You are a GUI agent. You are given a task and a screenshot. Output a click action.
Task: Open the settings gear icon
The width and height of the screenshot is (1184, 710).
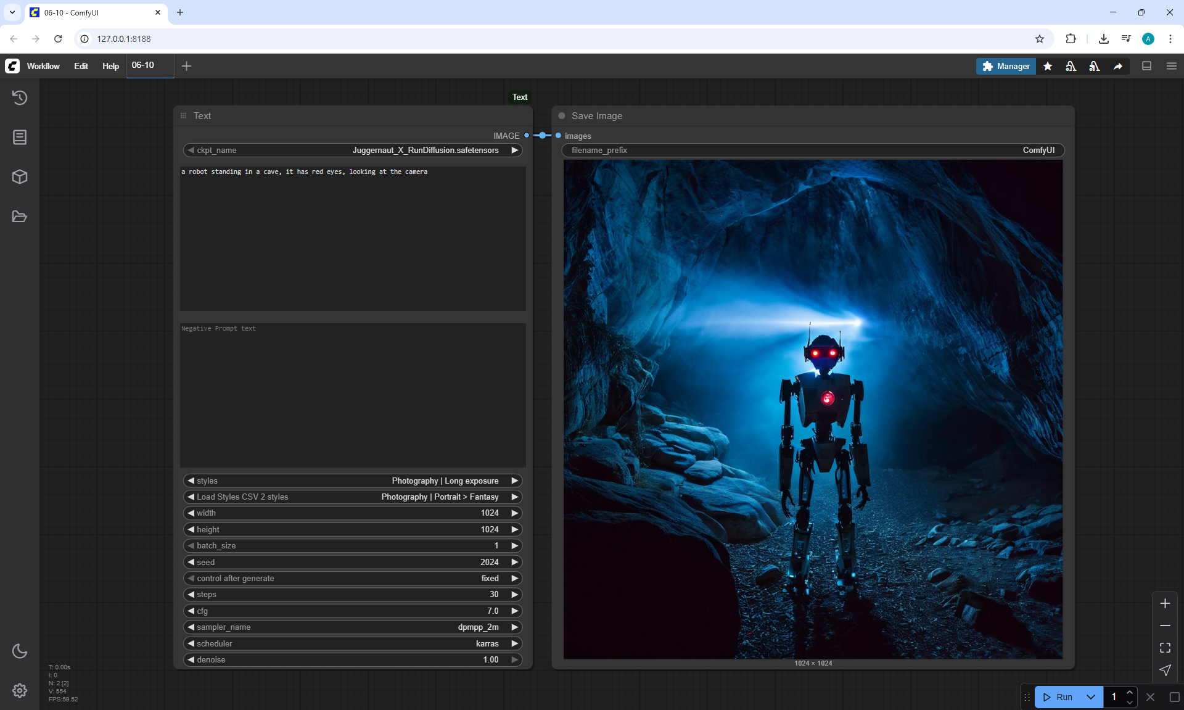[20, 690]
